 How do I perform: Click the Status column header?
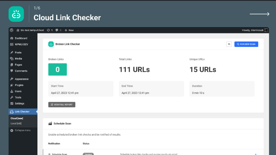tap(86, 144)
